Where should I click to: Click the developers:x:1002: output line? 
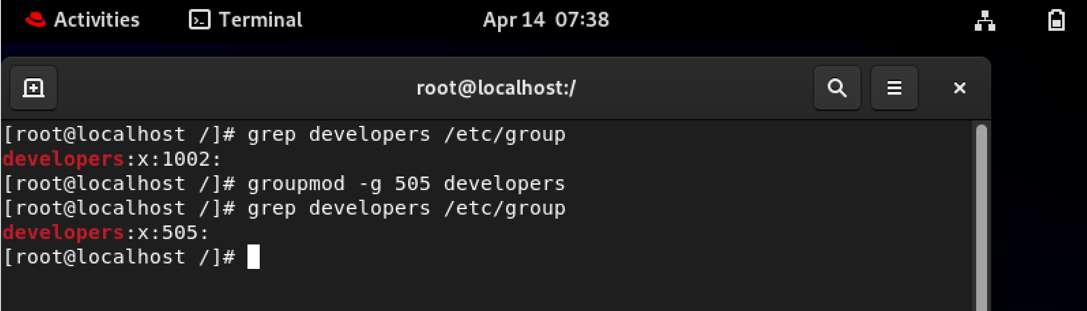coord(112,159)
